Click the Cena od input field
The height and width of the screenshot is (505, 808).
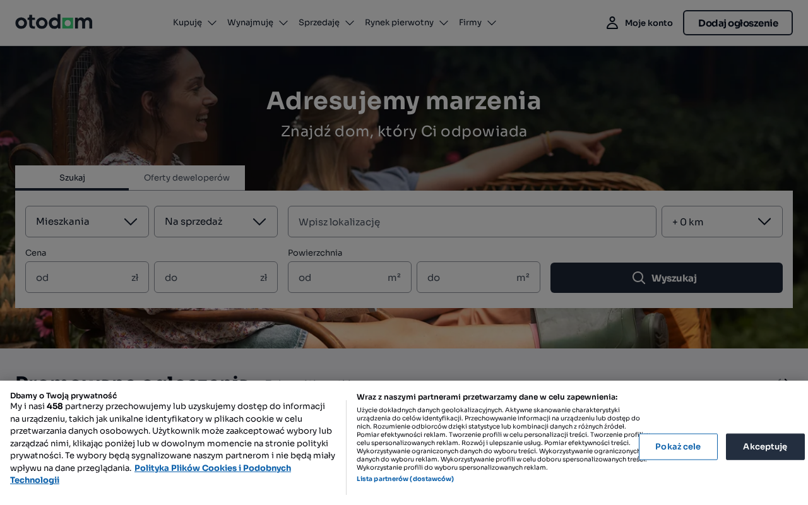pyautogui.click(x=87, y=277)
